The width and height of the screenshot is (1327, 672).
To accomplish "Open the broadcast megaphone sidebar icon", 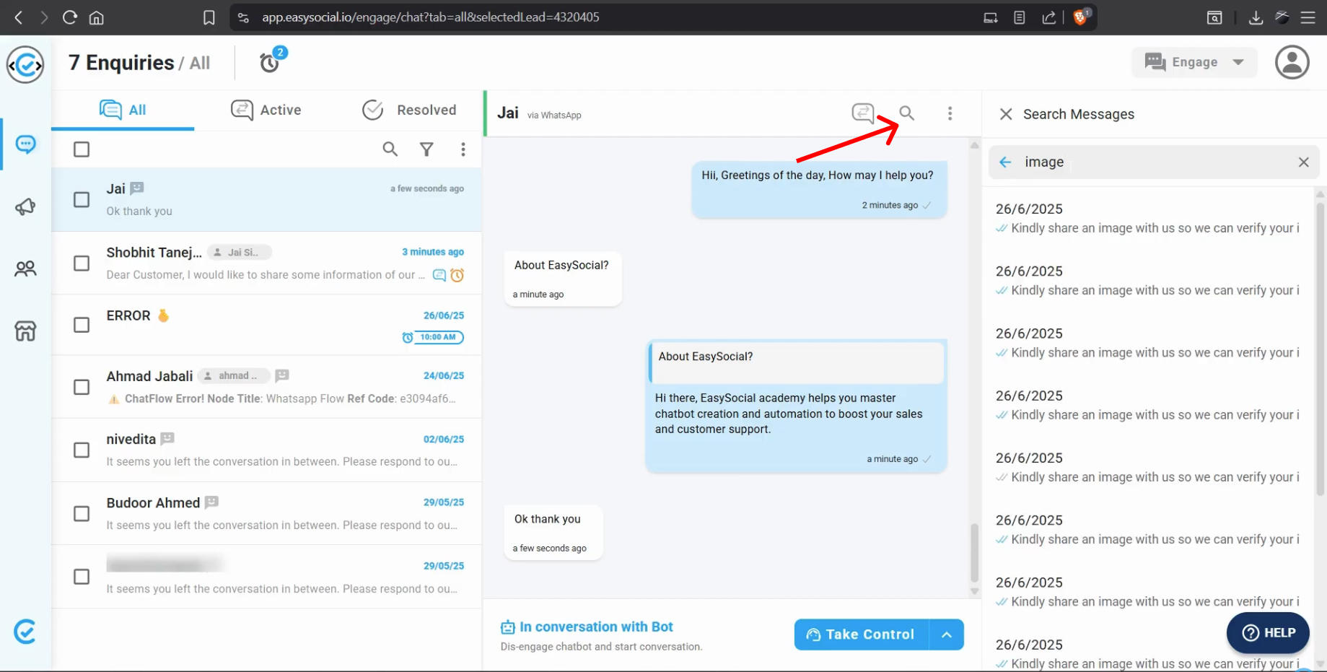I will [x=25, y=207].
